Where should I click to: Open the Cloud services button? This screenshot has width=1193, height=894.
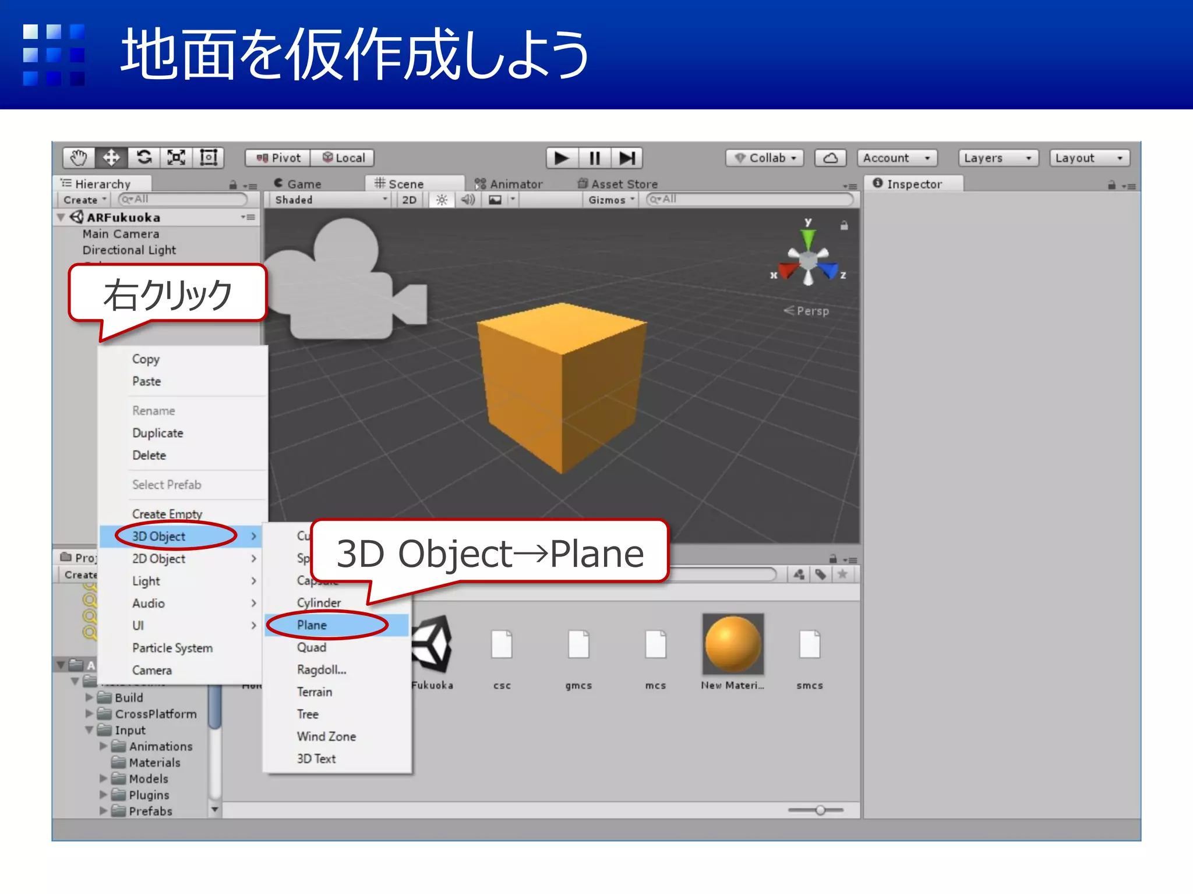(x=830, y=158)
